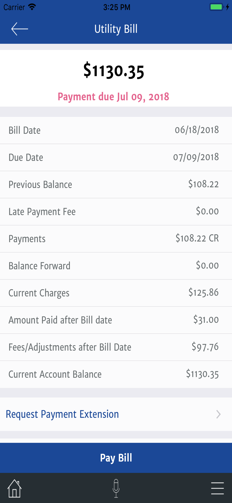The width and height of the screenshot is (232, 503).
Task: Tap the Utility Bill header title
Action: coord(116,29)
